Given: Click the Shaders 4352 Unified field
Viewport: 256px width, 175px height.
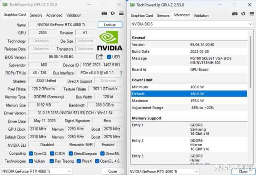Looking at the screenshot, I should (46, 81).
